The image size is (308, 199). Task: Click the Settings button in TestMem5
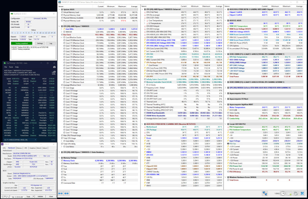coord(40,43)
